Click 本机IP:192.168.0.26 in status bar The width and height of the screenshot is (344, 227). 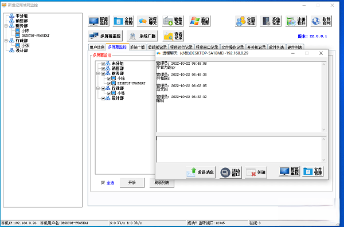pyautogui.click(x=19, y=223)
